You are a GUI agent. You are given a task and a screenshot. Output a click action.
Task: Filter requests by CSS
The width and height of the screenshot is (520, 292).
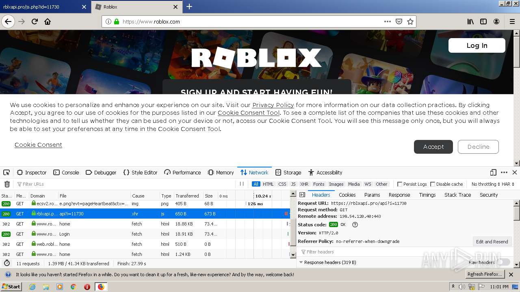pyautogui.click(x=282, y=184)
